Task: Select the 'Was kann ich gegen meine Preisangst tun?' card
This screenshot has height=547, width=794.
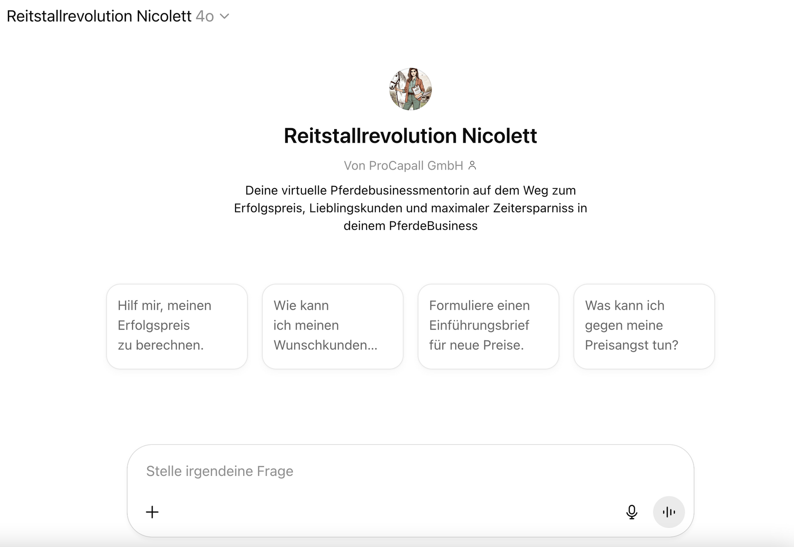Action: [x=644, y=326]
